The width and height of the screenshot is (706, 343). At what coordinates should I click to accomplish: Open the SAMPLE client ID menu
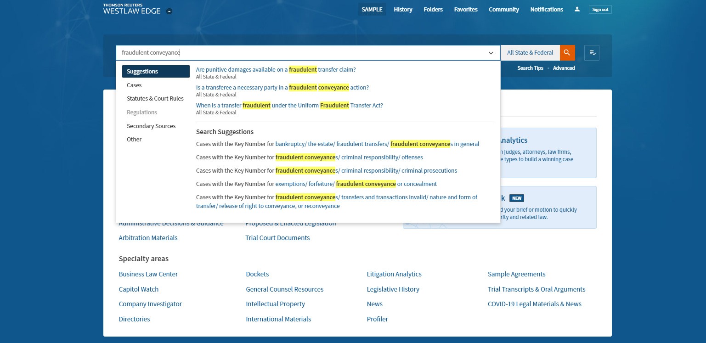[372, 9]
